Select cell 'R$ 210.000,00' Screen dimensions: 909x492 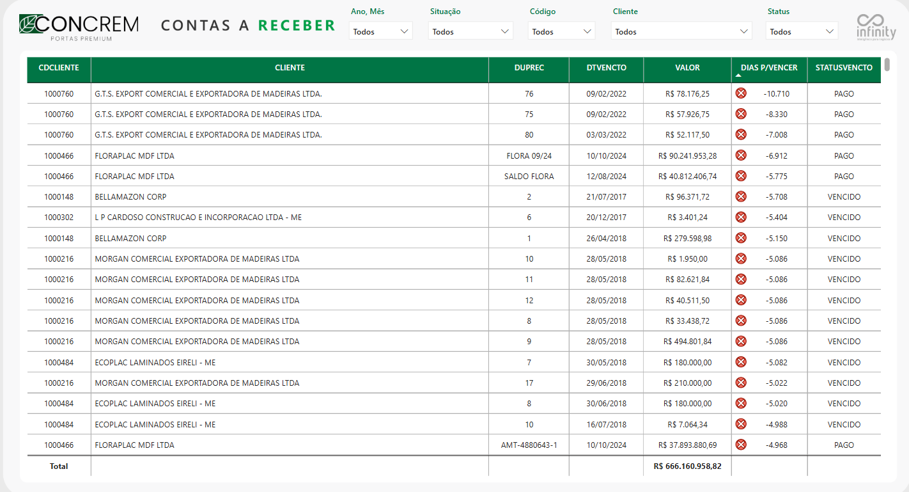point(687,383)
